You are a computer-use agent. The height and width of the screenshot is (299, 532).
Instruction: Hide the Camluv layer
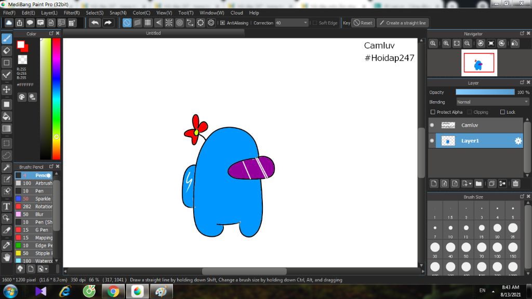[432, 125]
